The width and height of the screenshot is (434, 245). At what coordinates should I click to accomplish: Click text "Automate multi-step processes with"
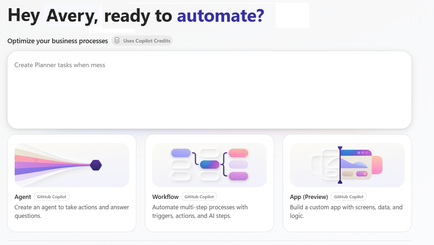tap(200, 207)
